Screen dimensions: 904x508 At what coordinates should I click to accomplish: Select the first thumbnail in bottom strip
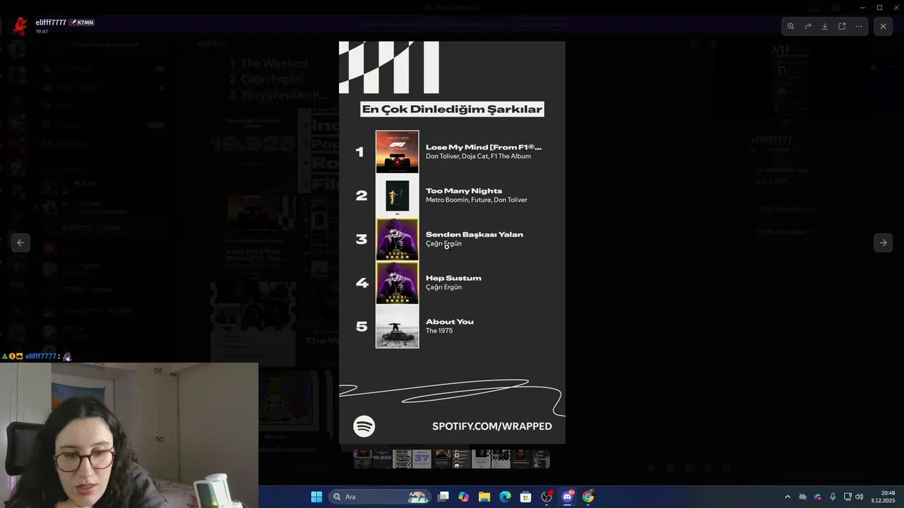(x=362, y=459)
